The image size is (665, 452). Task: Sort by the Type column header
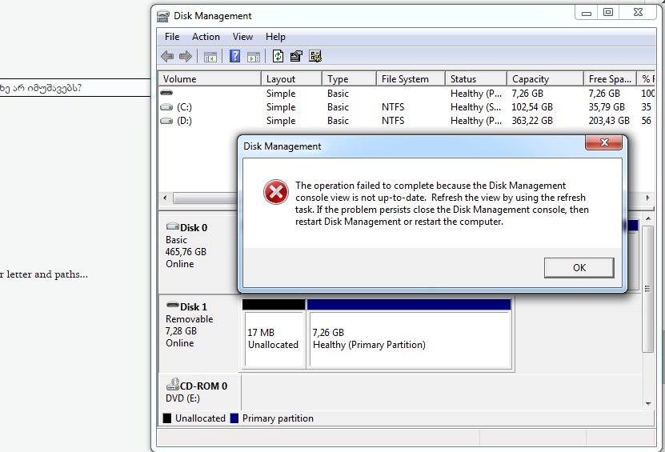coord(349,79)
